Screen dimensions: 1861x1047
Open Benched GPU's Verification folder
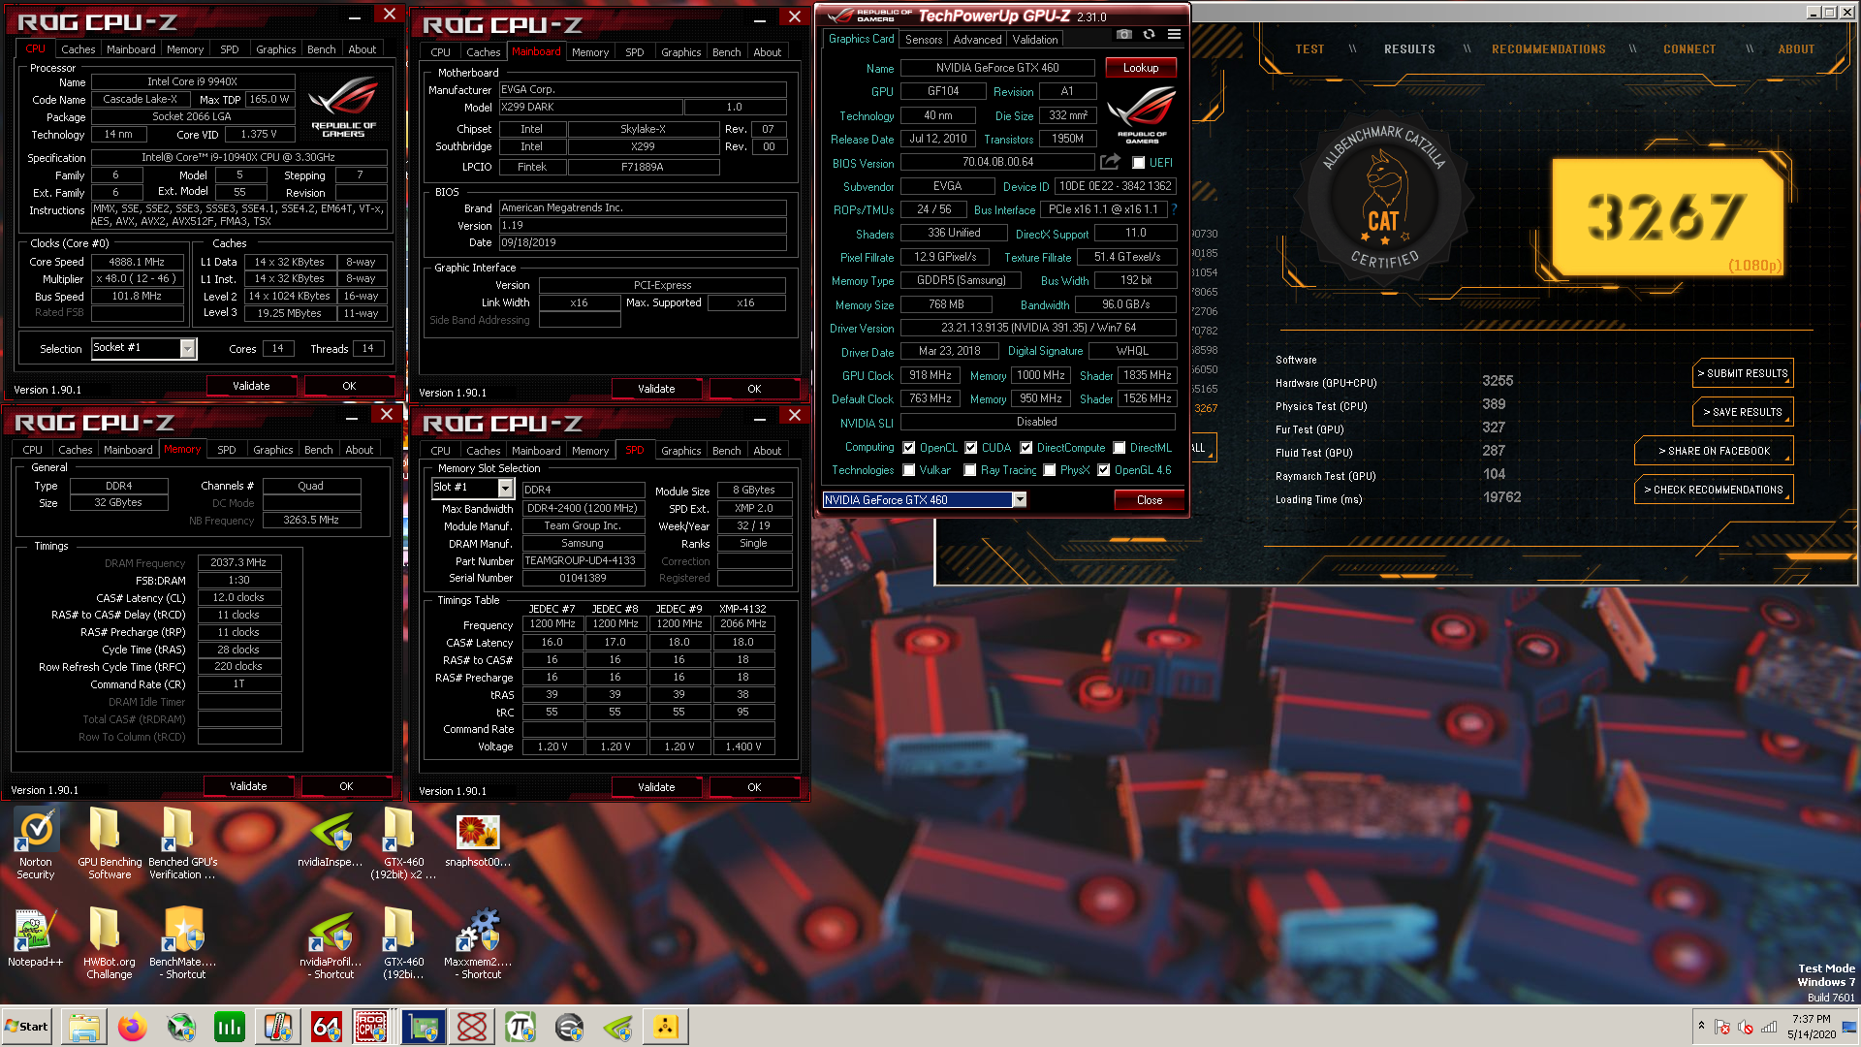coord(183,844)
